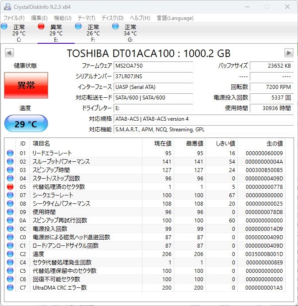The width and height of the screenshot is (298, 306).
Task: Open the 機能(U) menu
Action: point(63,18)
